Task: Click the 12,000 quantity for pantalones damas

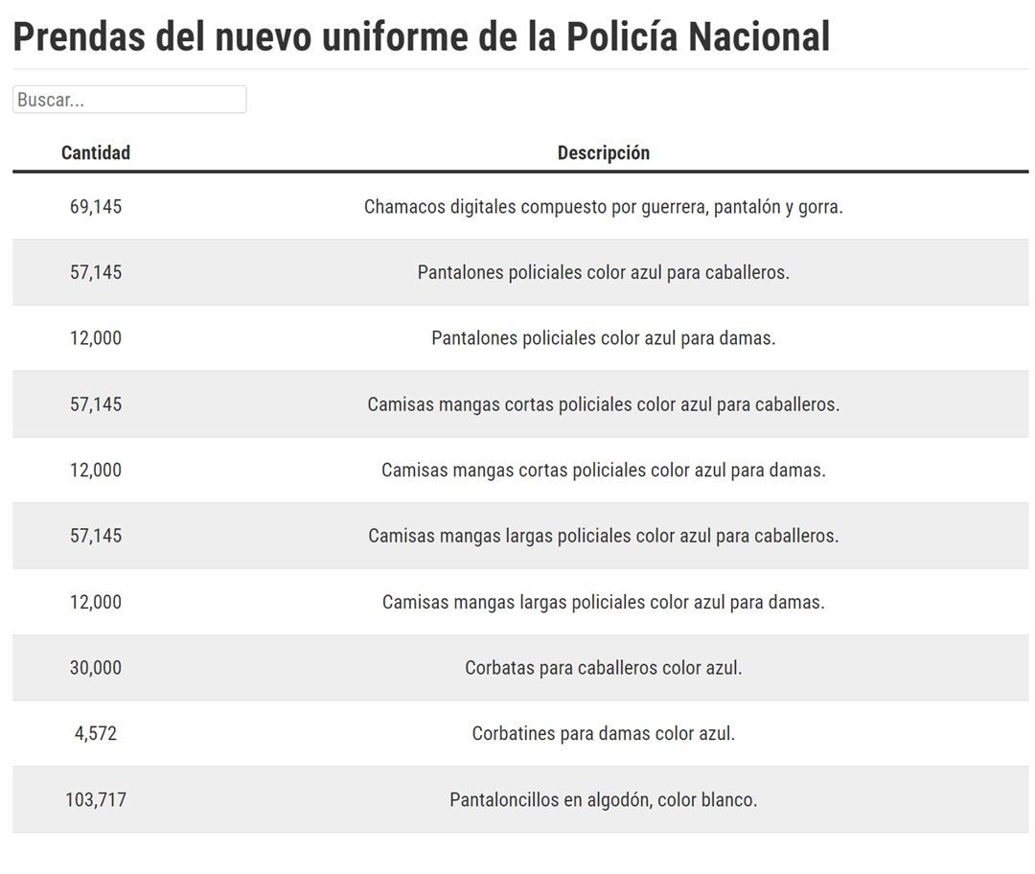Action: [x=96, y=338]
